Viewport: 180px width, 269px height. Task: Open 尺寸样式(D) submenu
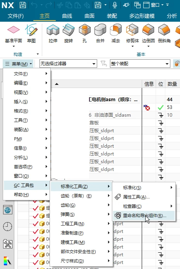point(81,261)
